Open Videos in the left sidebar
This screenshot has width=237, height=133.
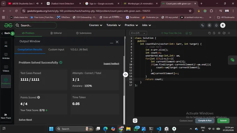tap(6, 69)
